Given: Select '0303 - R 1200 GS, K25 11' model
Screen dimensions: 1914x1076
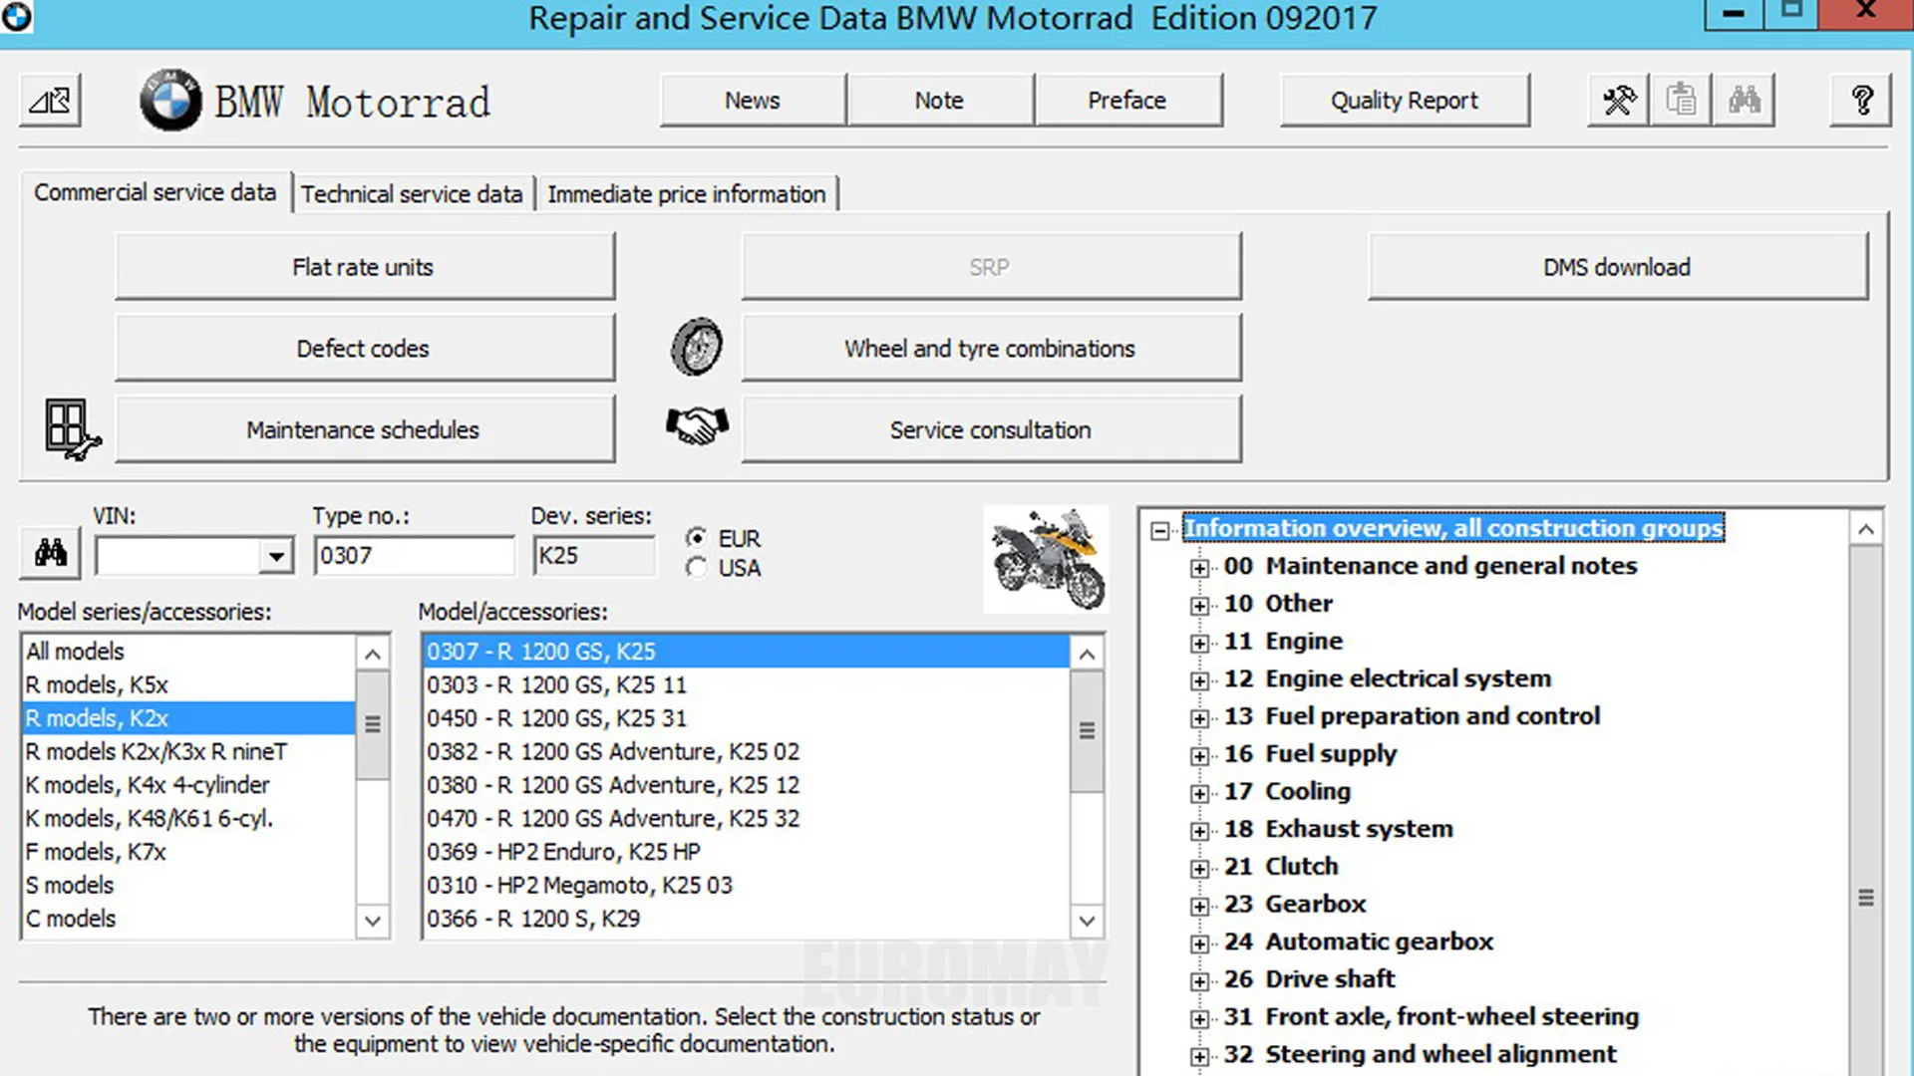Looking at the screenshot, I should pos(746,685).
